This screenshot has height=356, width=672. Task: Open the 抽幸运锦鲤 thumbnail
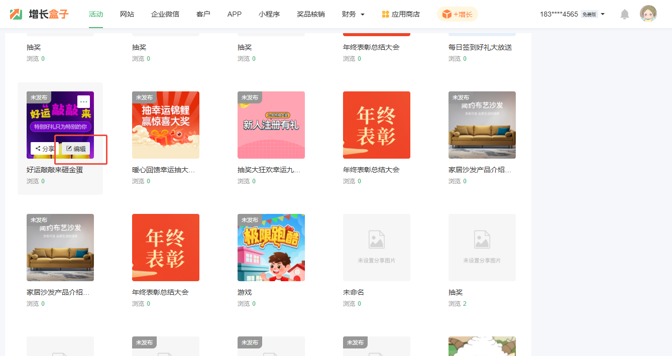click(166, 125)
